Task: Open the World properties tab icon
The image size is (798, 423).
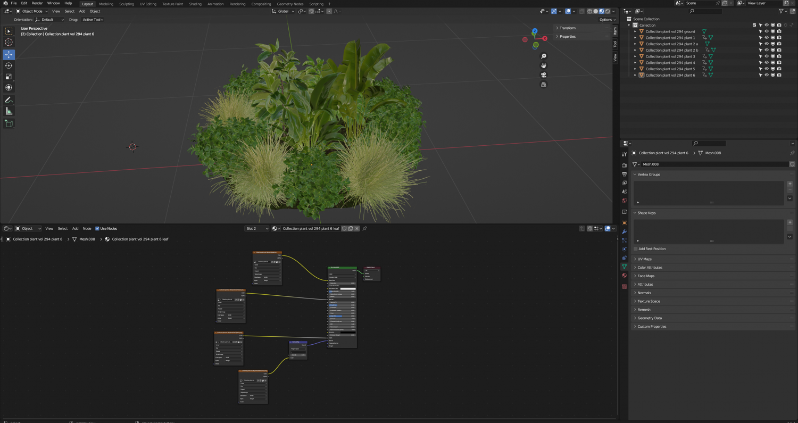Action: point(625,201)
